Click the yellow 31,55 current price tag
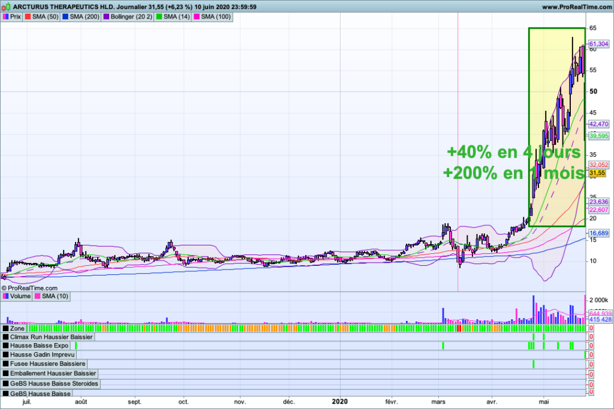 tap(597, 173)
